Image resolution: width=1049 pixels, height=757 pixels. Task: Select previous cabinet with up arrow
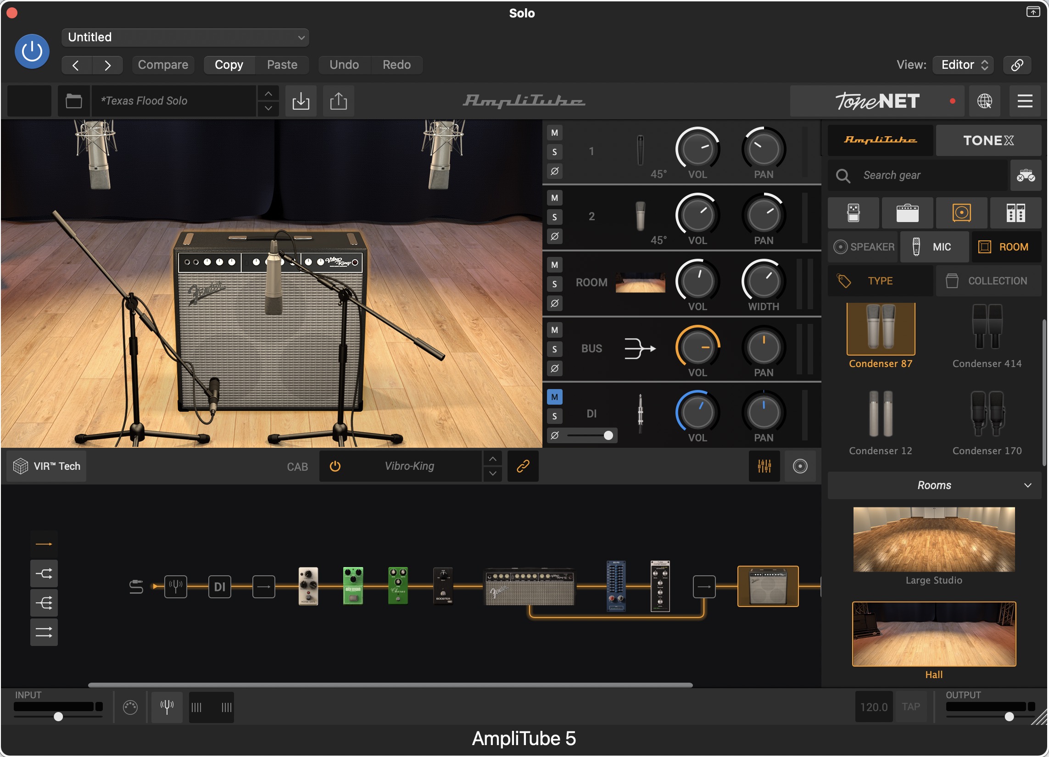coord(492,459)
